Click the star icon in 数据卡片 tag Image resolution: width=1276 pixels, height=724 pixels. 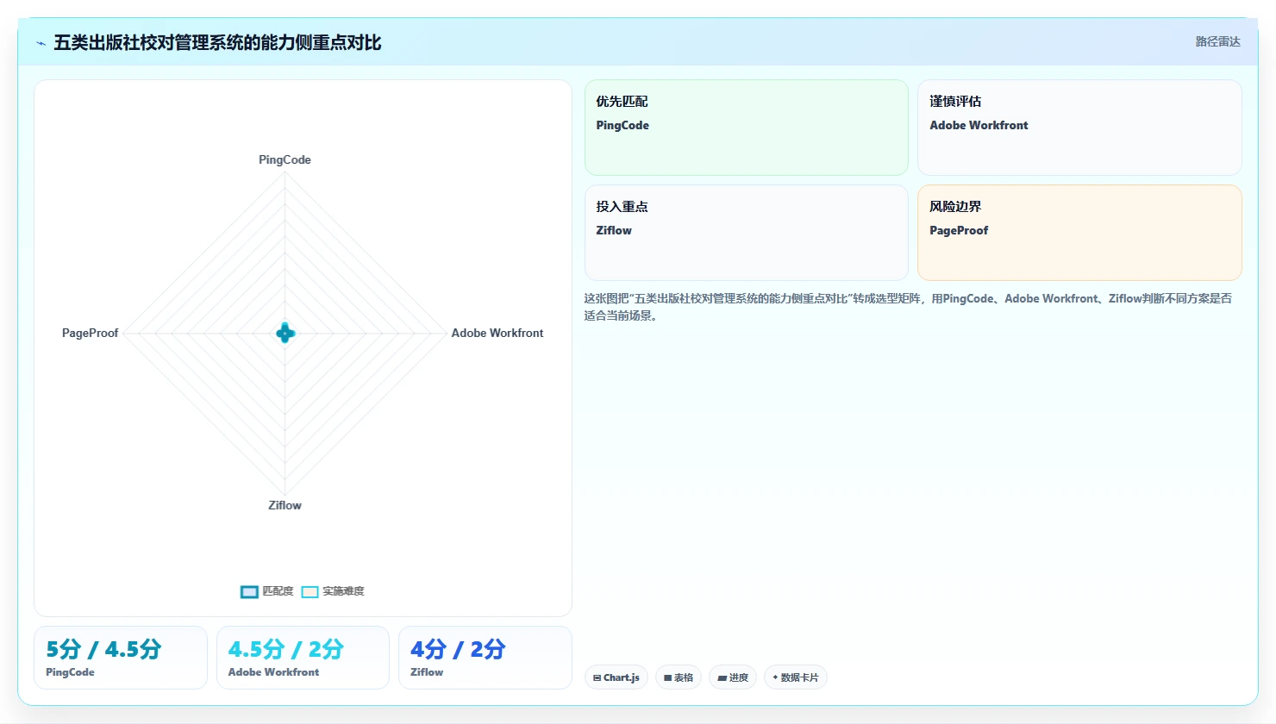tap(776, 677)
